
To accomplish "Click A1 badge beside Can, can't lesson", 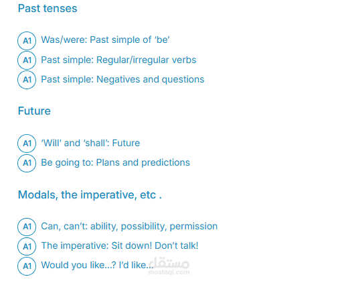I will [x=27, y=227].
